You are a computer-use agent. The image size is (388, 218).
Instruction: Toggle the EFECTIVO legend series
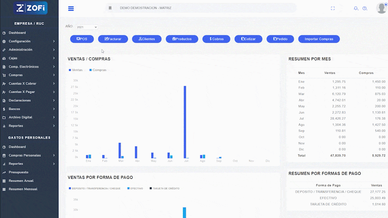(x=134, y=189)
